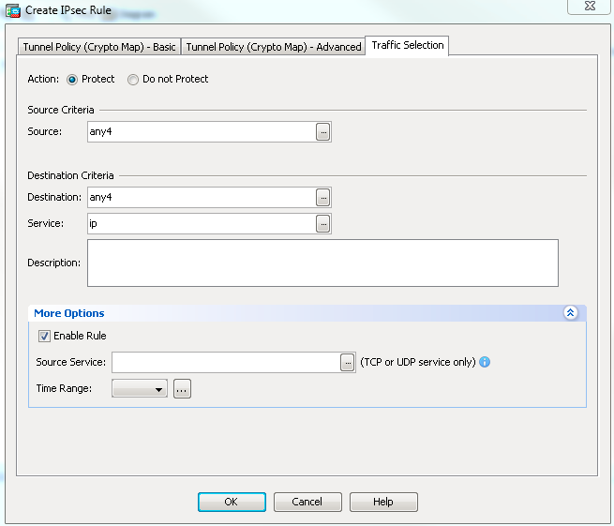Close the Create IPsec Rule dialog
The width and height of the screenshot is (614, 526).
coord(590,7)
